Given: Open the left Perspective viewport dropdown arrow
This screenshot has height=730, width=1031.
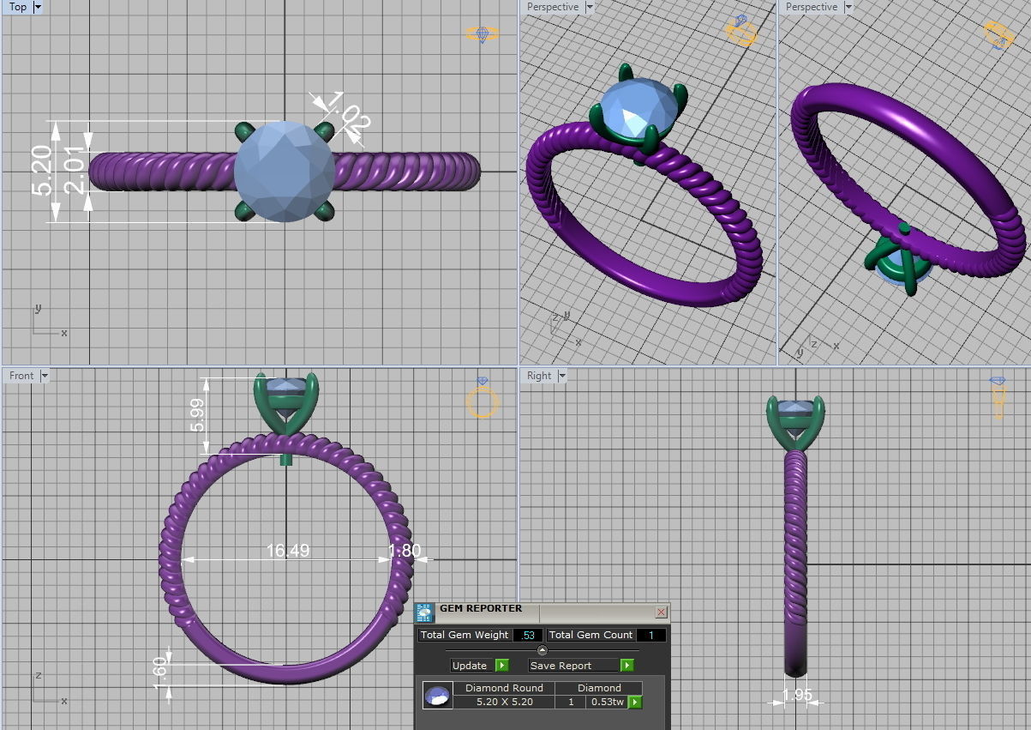Looking at the screenshot, I should 589,7.
